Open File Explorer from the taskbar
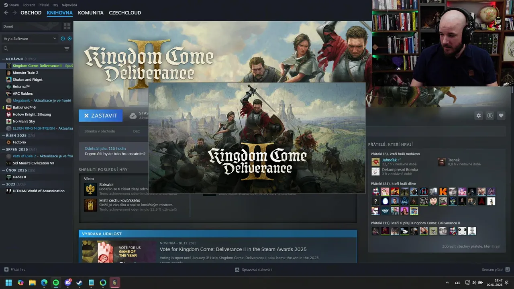The image size is (514, 289). click(x=32, y=283)
